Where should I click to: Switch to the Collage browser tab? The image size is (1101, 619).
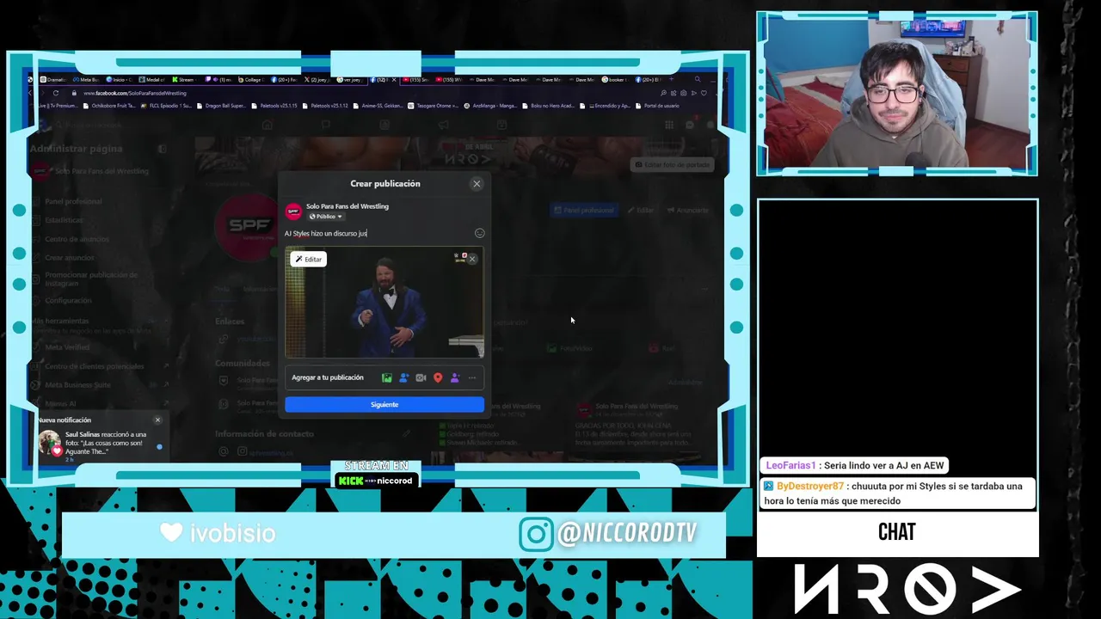(251, 80)
